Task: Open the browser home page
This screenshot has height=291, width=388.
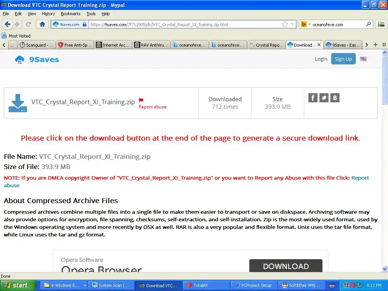Action: pos(42,24)
